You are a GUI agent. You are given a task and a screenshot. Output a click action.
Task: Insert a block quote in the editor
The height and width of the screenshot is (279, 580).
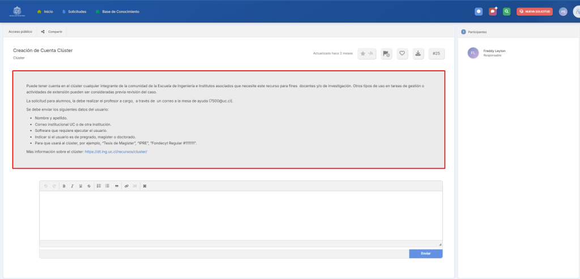point(116,186)
